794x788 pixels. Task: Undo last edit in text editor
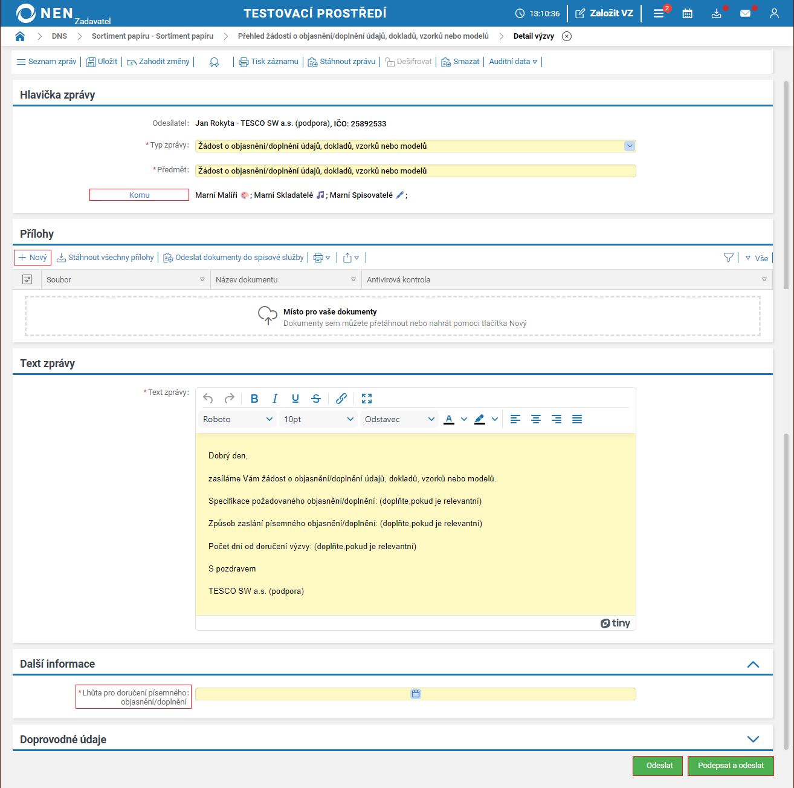point(208,399)
